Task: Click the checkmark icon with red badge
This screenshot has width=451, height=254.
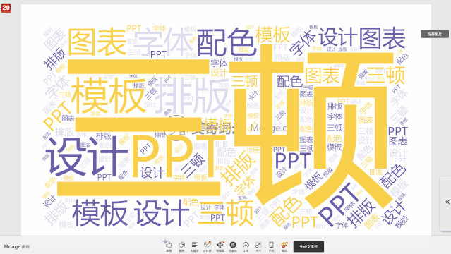Action: click(207, 245)
